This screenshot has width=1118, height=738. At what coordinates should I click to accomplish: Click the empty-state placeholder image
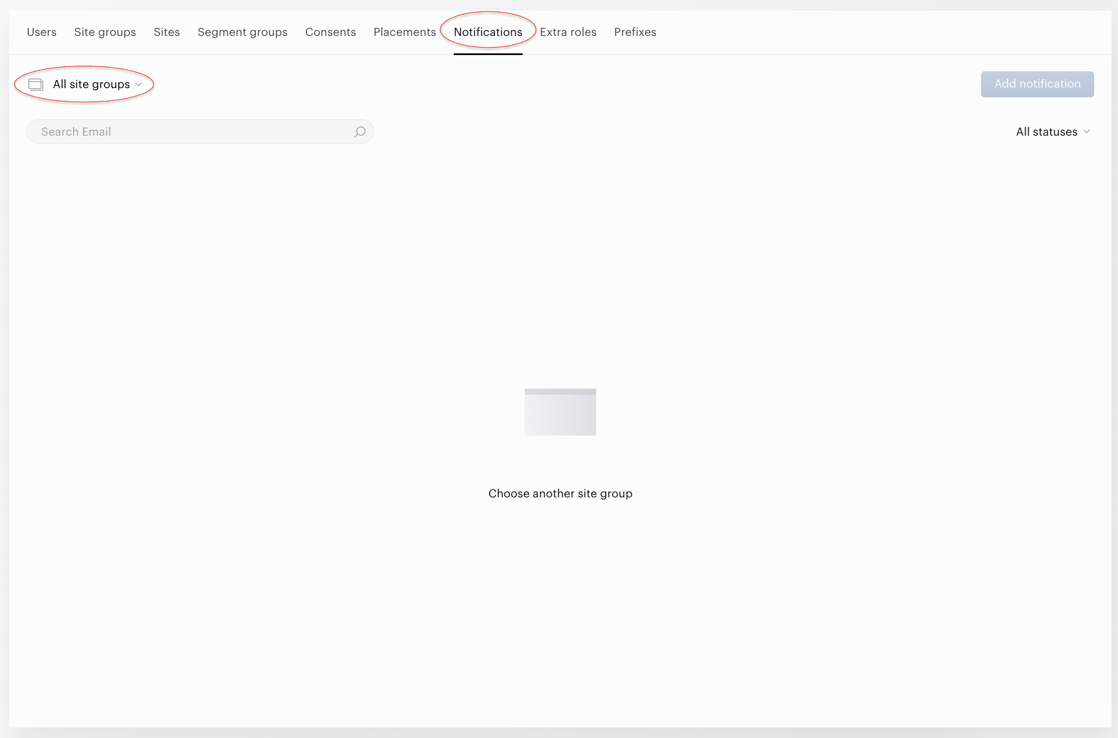[x=560, y=412]
